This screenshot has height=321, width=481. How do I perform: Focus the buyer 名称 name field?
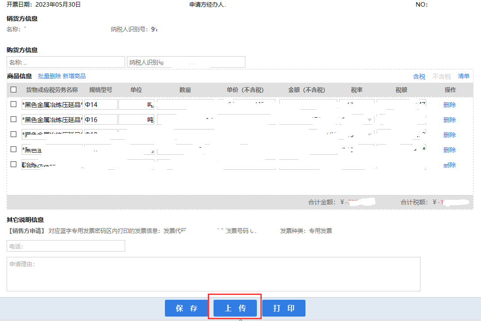66,62
